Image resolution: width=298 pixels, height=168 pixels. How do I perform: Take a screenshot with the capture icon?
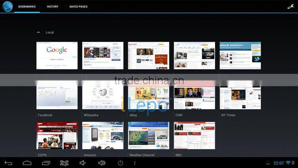(64, 163)
